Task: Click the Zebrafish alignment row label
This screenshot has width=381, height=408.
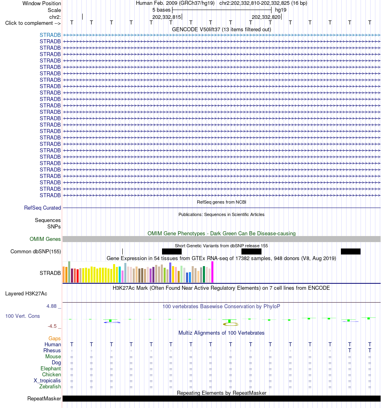Action: (50, 386)
